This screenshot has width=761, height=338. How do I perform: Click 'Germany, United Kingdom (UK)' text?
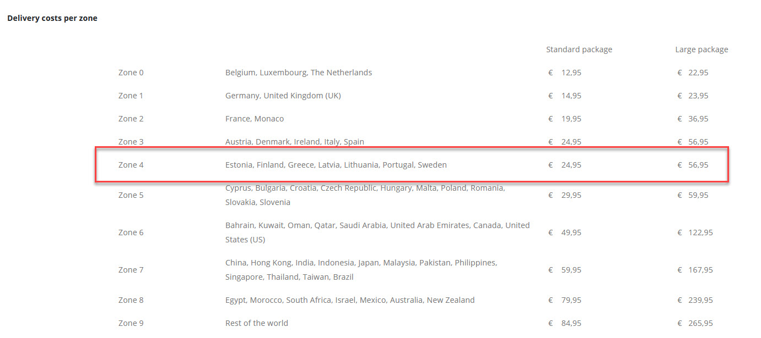click(283, 96)
